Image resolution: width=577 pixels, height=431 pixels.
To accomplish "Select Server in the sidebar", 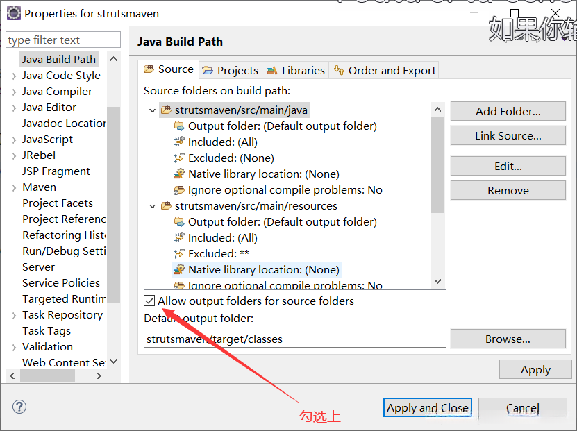I will point(38,267).
